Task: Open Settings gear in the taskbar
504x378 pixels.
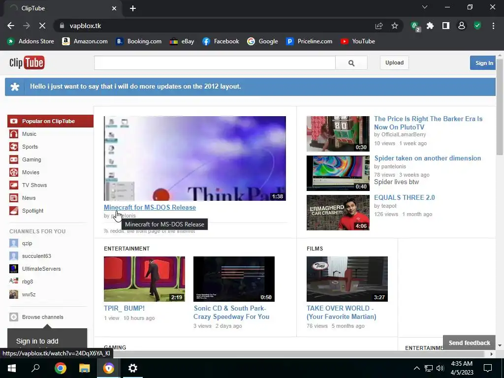Action: pos(133,368)
